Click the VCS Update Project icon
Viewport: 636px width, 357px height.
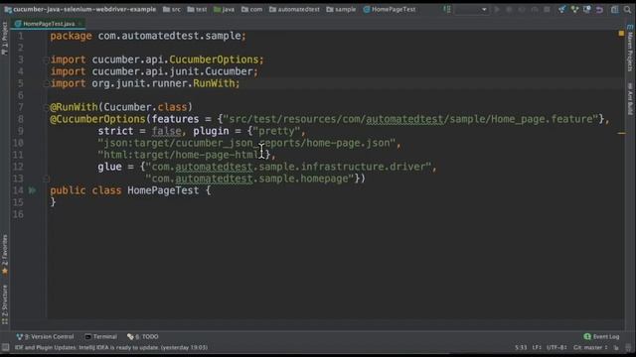[x=561, y=9]
